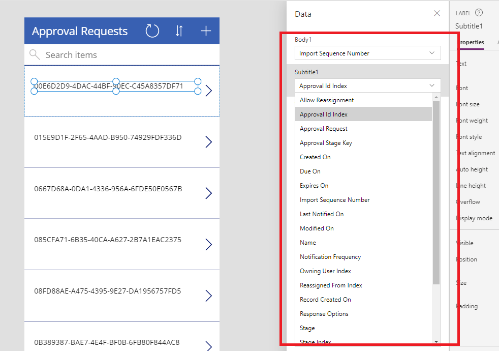Click arrow for item 015E9D1F-2F65-4AAD

pos(209,142)
